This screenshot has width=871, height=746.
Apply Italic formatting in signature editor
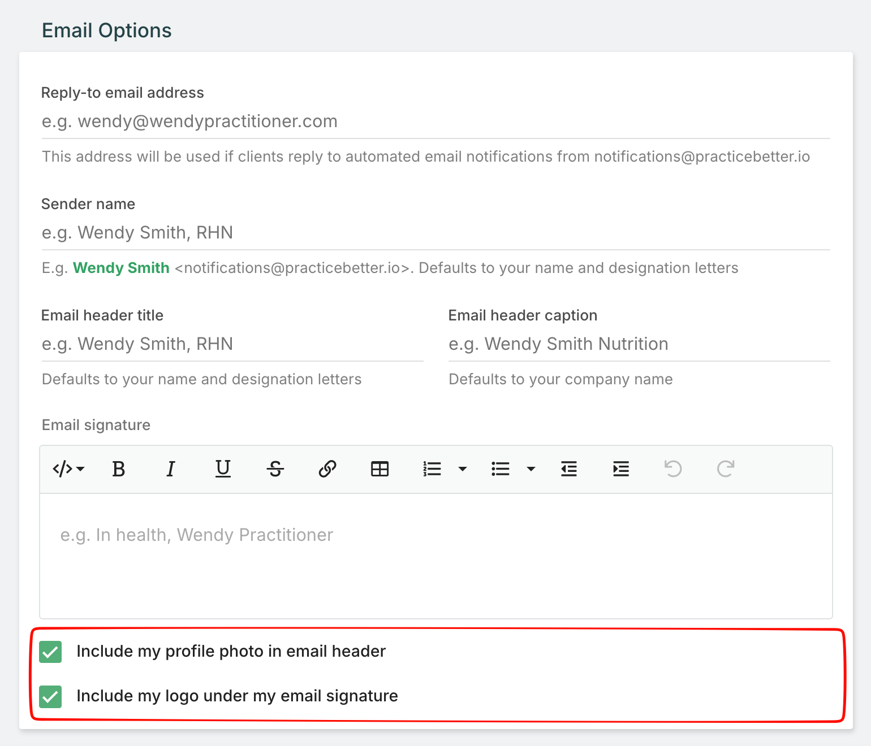point(170,469)
